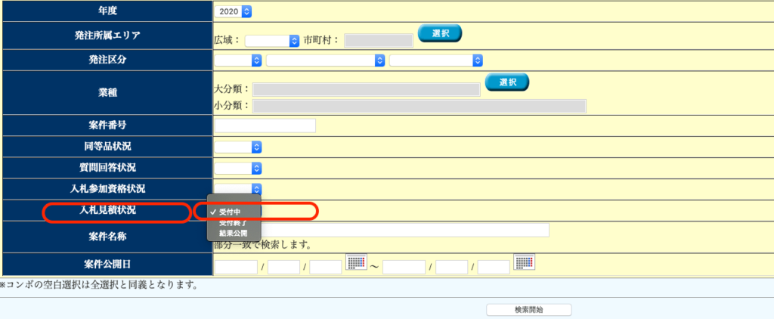Click the start year field of 案件公開日

coord(236,266)
